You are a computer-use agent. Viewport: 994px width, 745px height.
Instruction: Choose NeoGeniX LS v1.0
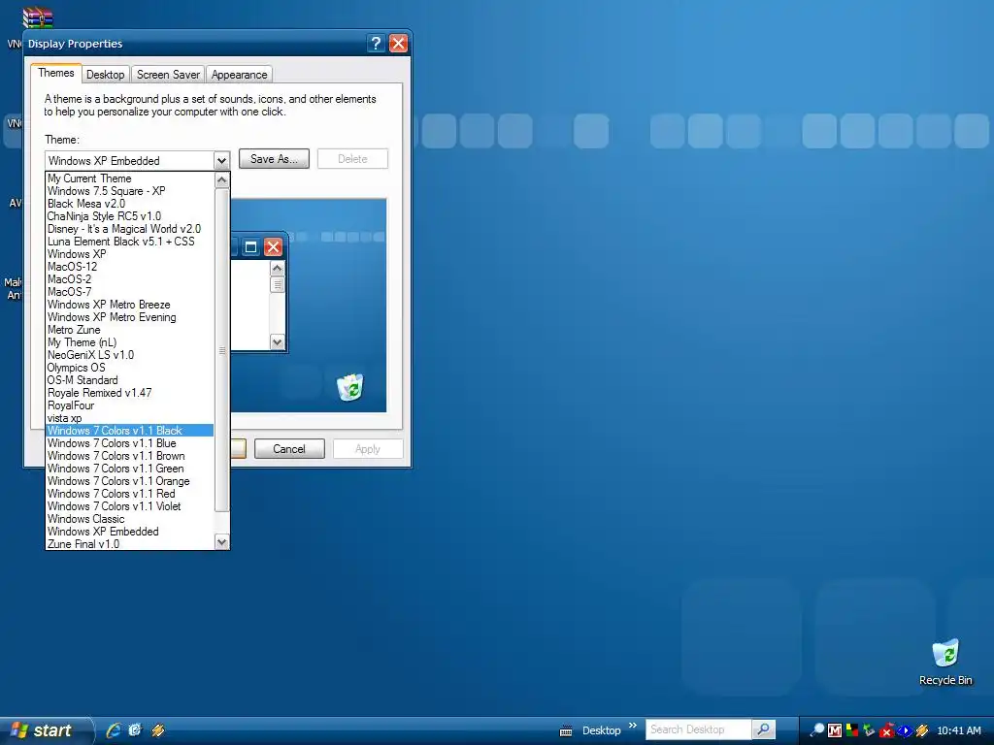tap(130, 355)
